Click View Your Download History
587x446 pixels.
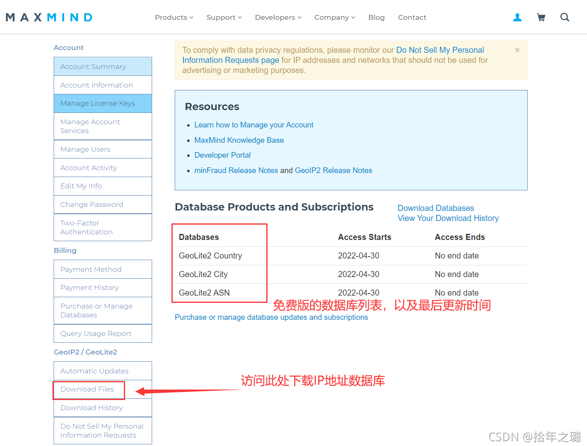(448, 218)
